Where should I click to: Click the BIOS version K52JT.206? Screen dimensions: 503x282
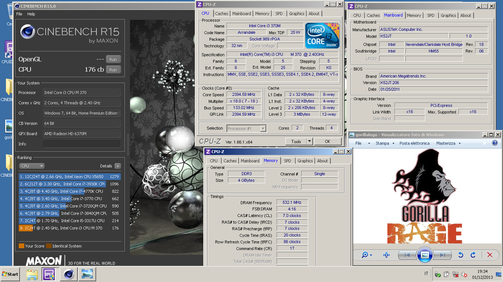click(x=433, y=83)
